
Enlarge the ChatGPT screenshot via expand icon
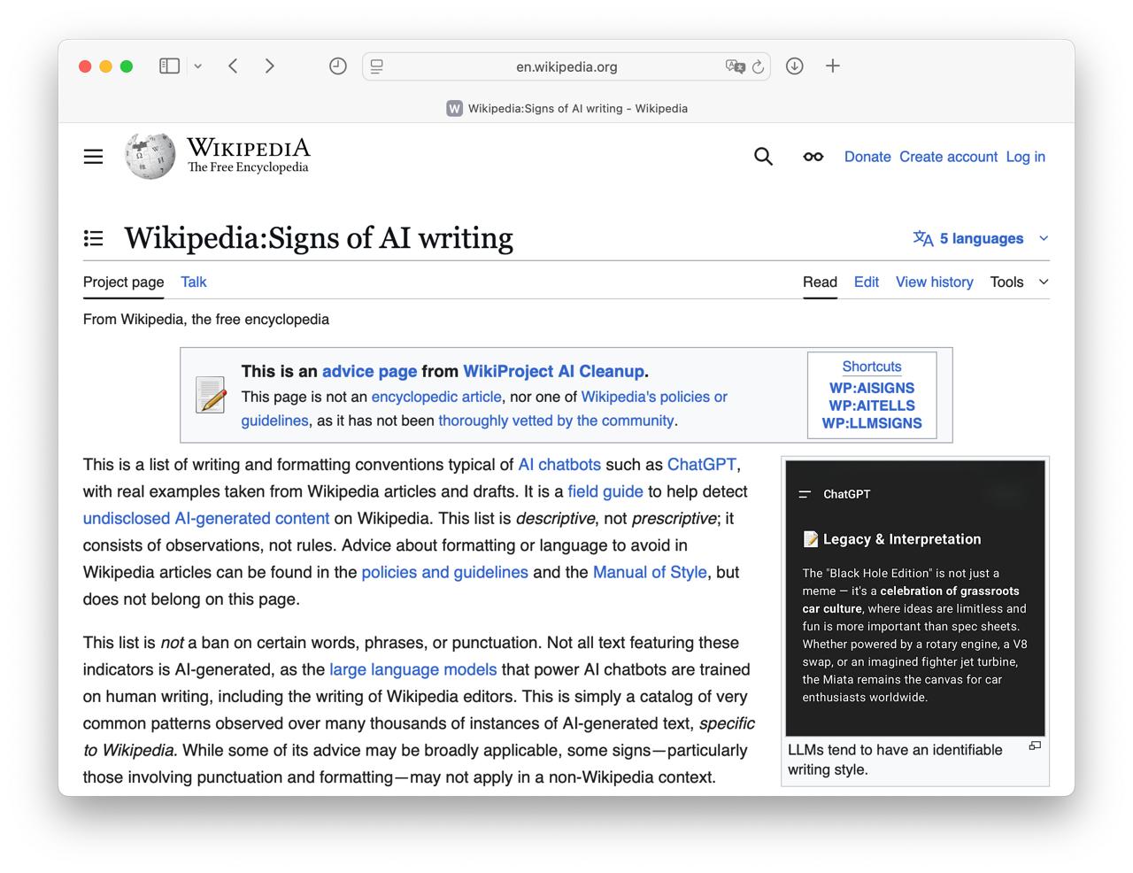[1034, 746]
